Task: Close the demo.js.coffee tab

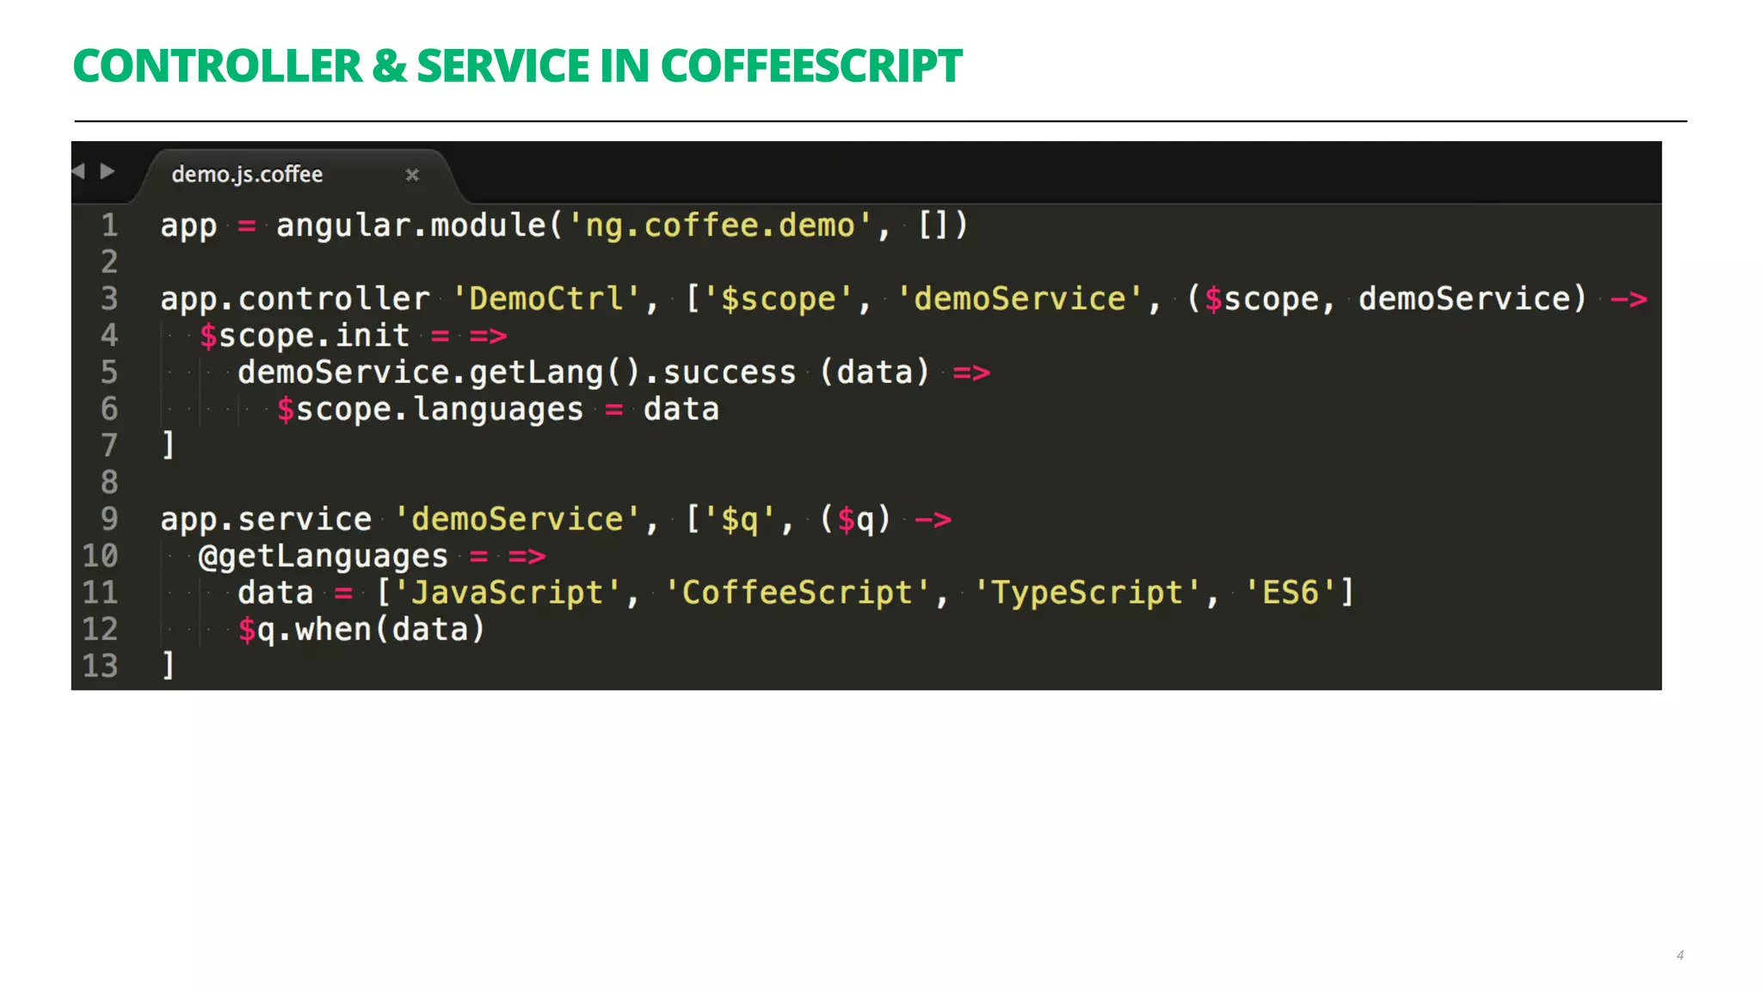Action: tap(412, 175)
